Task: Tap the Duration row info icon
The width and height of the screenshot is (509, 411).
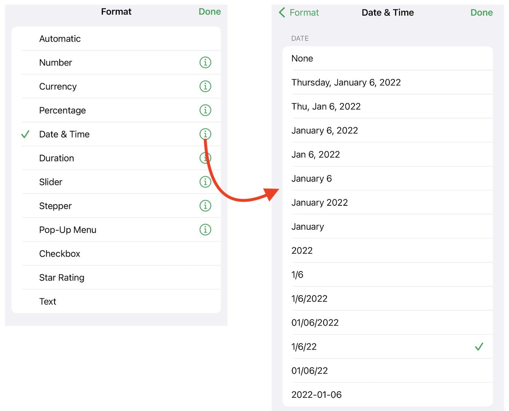Action: [x=205, y=158]
